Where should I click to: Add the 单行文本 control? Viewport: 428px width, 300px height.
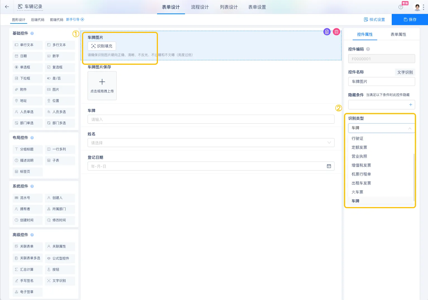28,45
